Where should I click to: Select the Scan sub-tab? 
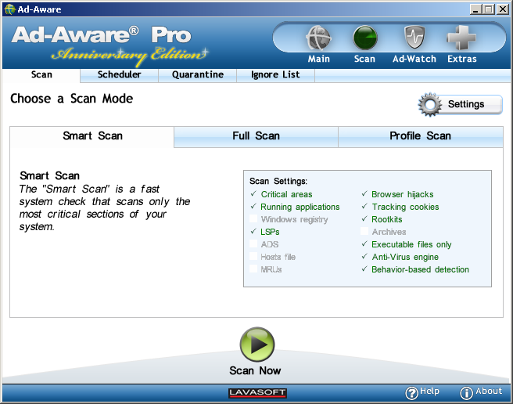coord(41,75)
